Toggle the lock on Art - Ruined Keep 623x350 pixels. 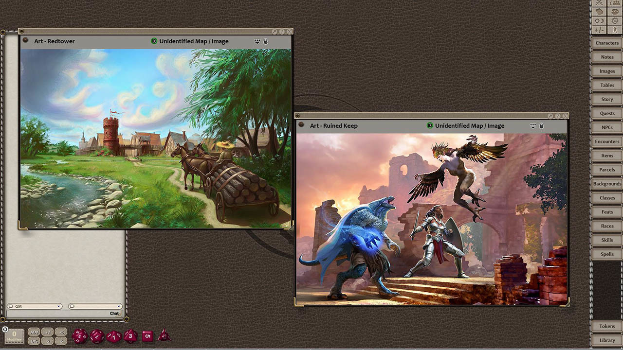541,126
